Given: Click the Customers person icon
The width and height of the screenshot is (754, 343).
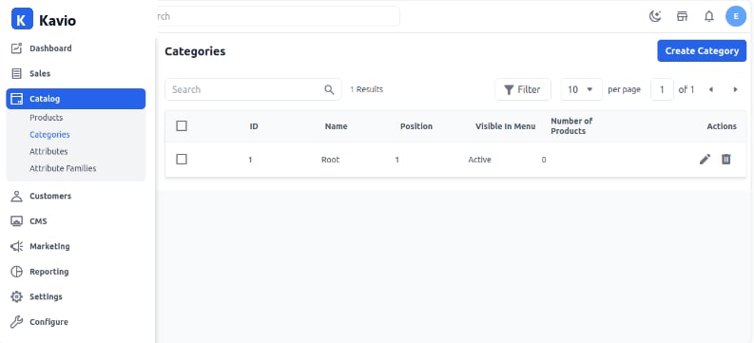Looking at the screenshot, I should [x=17, y=196].
